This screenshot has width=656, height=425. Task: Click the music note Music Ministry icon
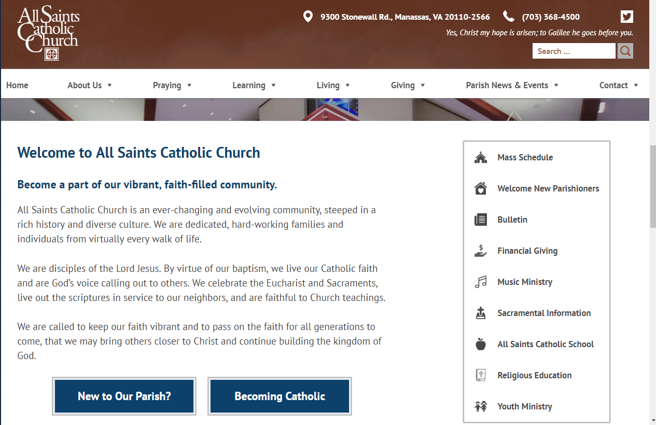coord(481,282)
